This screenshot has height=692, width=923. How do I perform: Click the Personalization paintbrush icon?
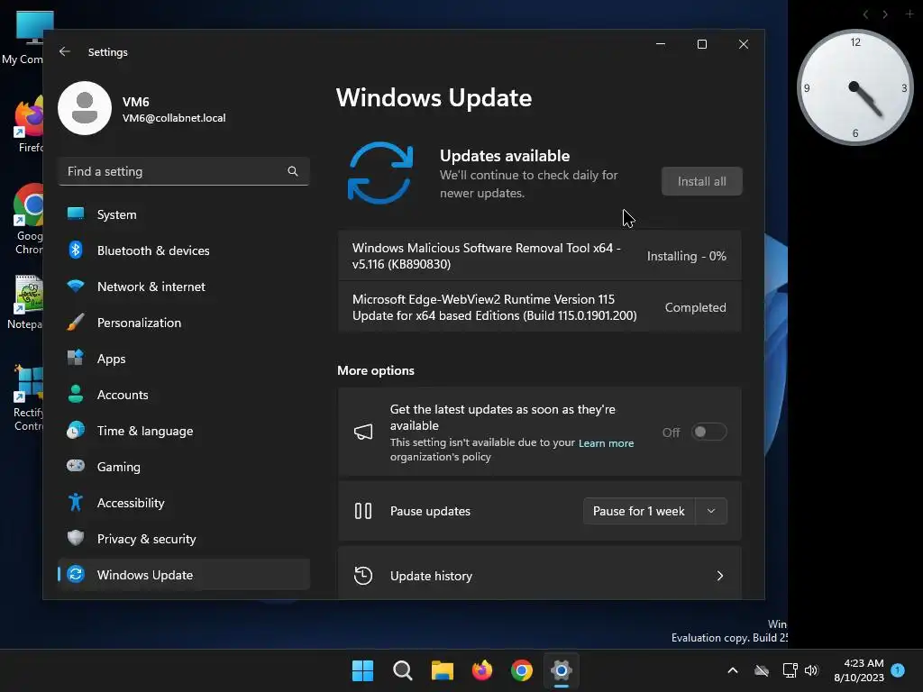[76, 322]
